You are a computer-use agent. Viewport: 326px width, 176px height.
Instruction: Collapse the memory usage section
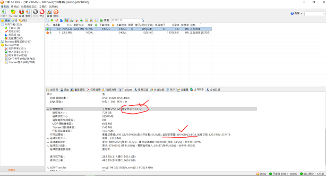[48, 109]
